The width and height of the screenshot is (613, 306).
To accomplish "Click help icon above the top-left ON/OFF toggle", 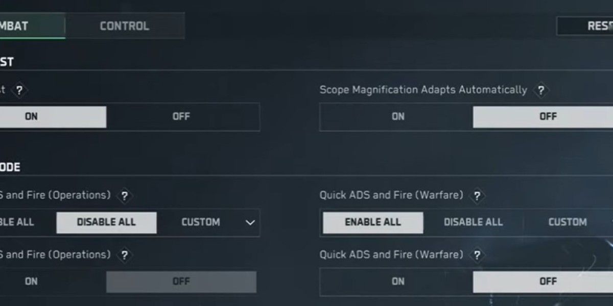I will pos(19,91).
